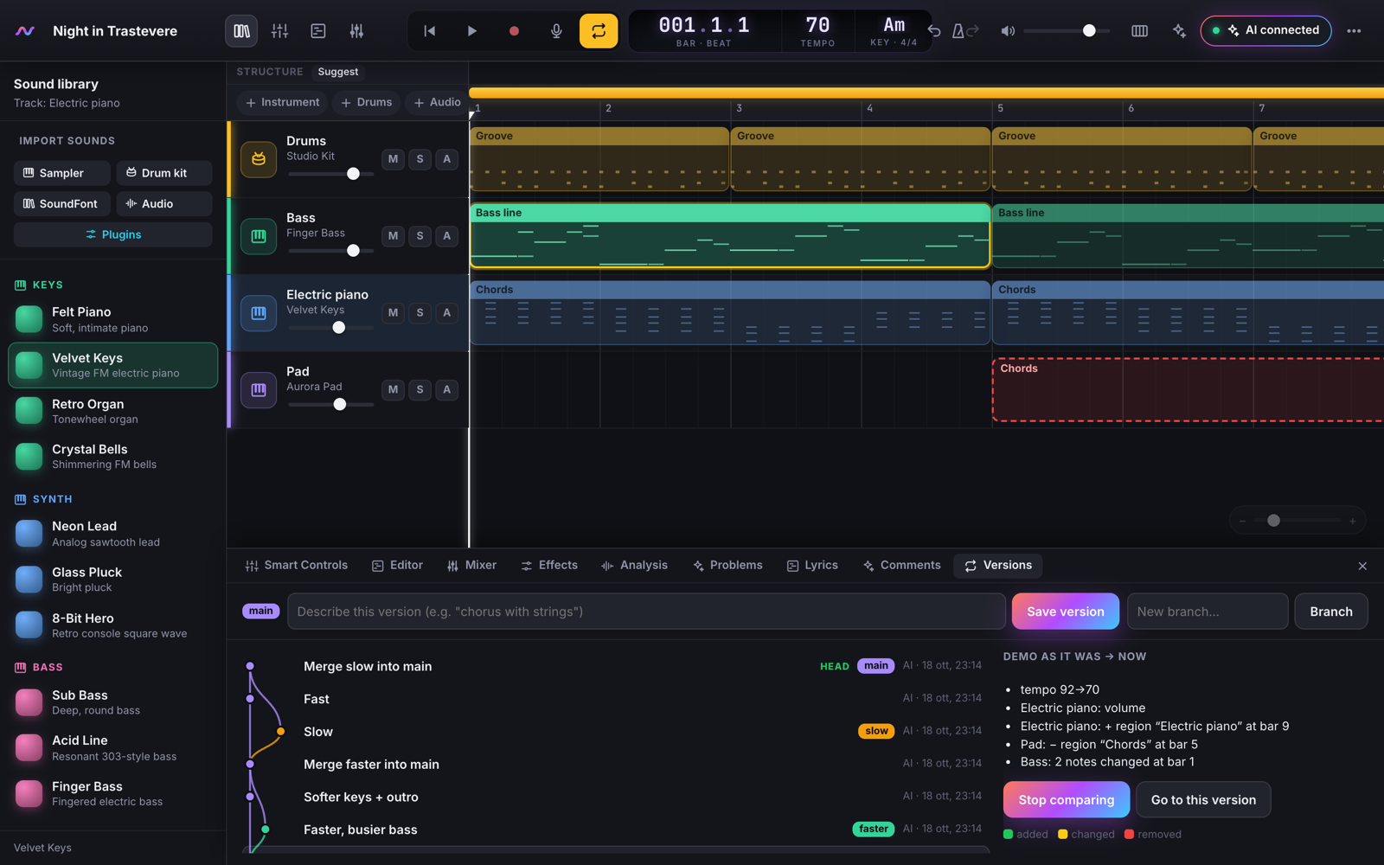Open the AI sparkle assistant icon

coord(1179,31)
